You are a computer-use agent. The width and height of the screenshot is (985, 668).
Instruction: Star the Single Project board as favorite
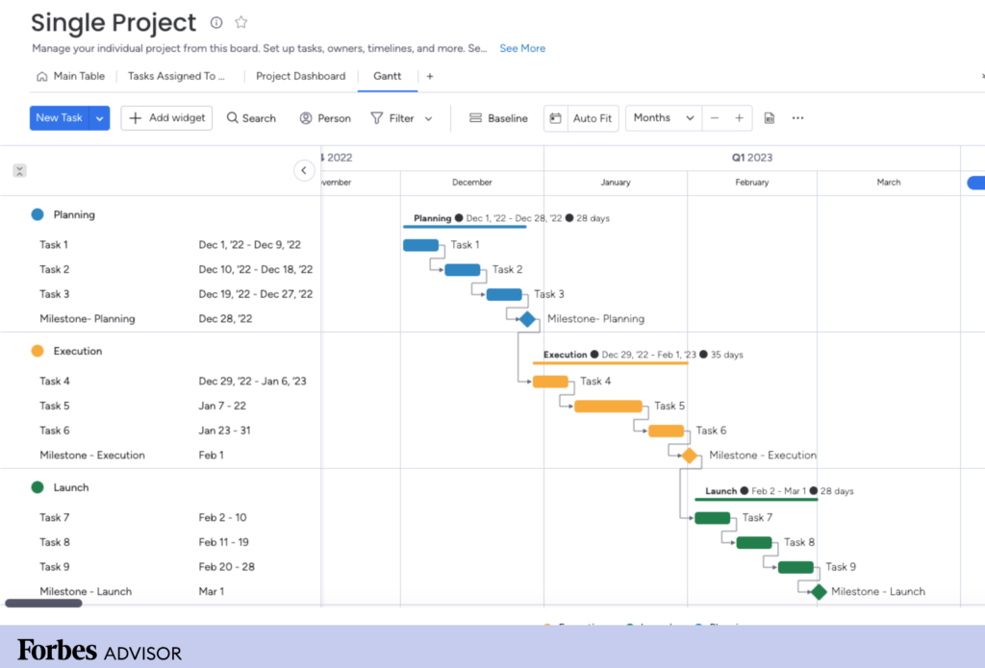coord(241,23)
